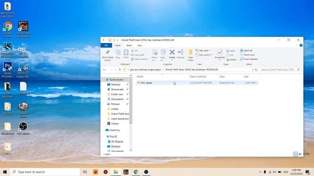
Task: Click the Chrome icon on the taskbar
Action: pos(136,172)
